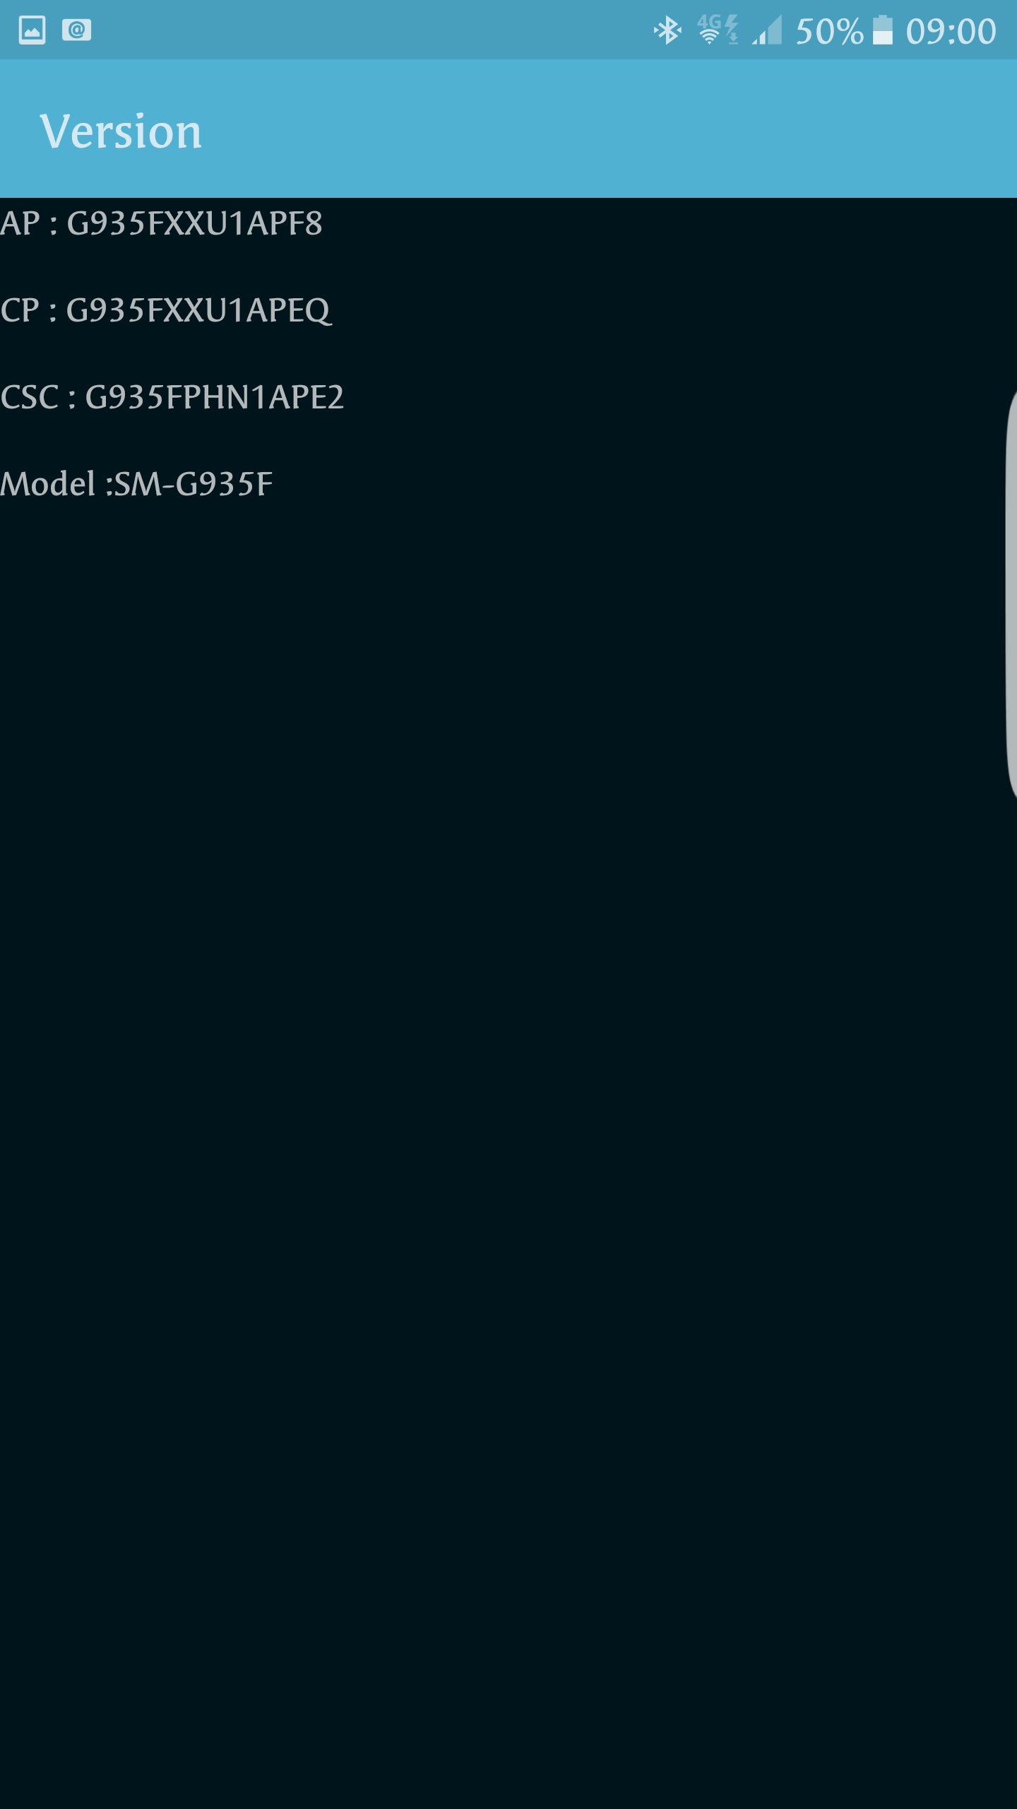Tap the image notification icon in status bar
Image resolution: width=1017 pixels, height=1809 pixels.
click(x=32, y=30)
